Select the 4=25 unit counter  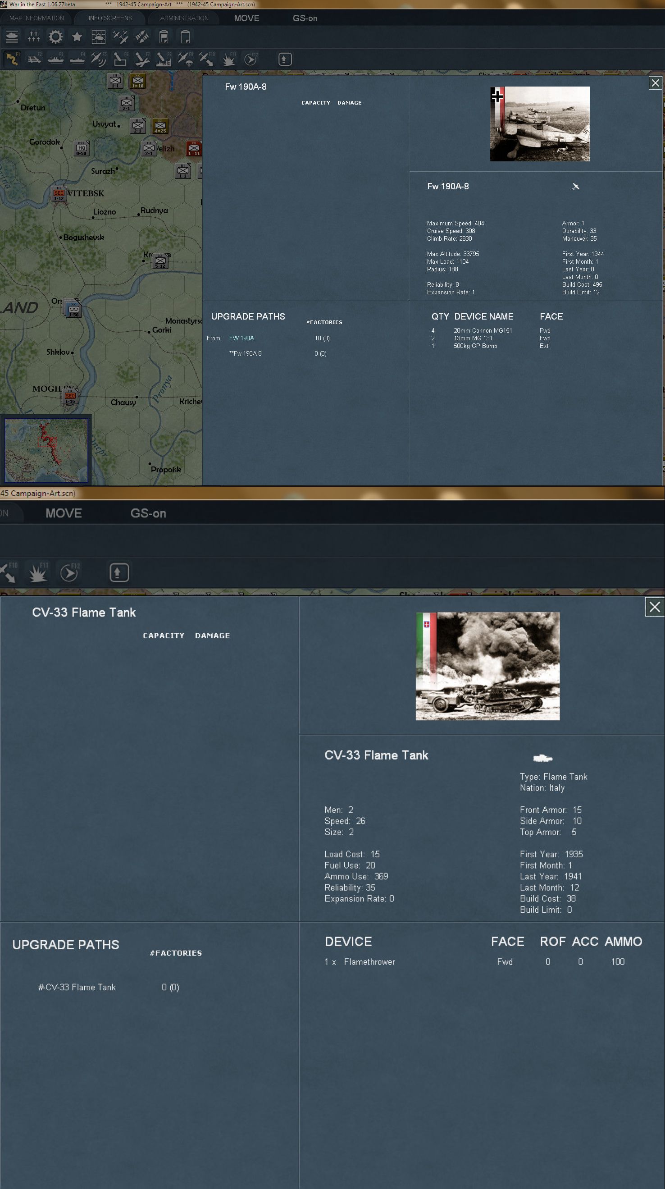point(160,126)
